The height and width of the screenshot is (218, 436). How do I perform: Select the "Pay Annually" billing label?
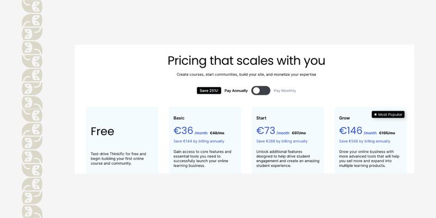tap(236, 90)
